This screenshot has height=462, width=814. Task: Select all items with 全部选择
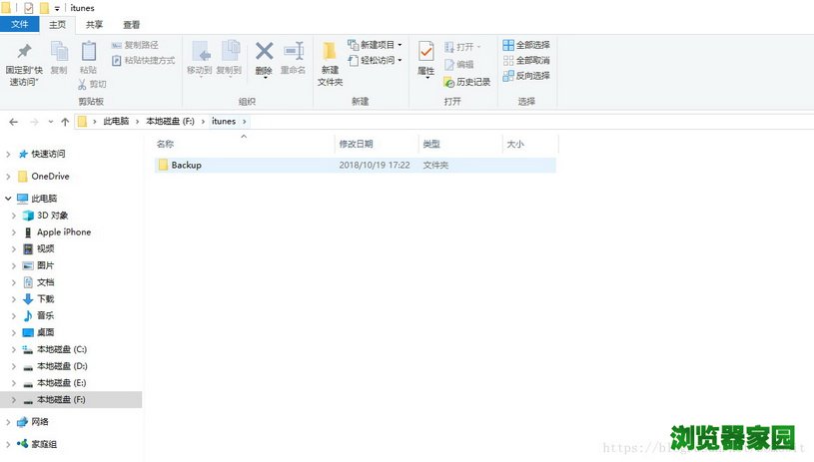[526, 45]
